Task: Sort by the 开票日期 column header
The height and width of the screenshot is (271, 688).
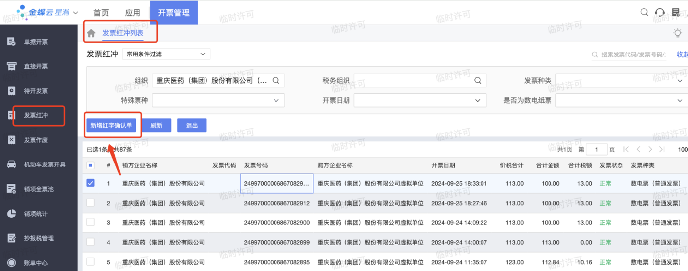Action: [443, 165]
